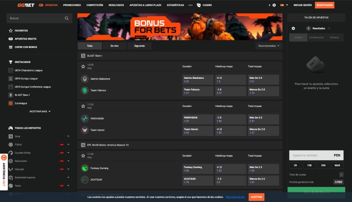
Task: Open Apuestas Gratis in sidebar
Action: pos(11,39)
